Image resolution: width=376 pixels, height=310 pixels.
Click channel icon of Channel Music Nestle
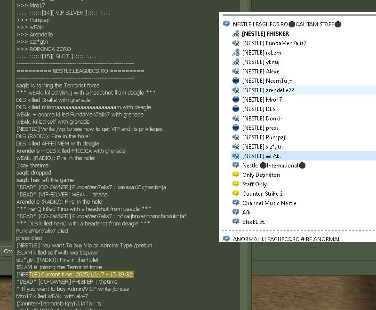236,203
